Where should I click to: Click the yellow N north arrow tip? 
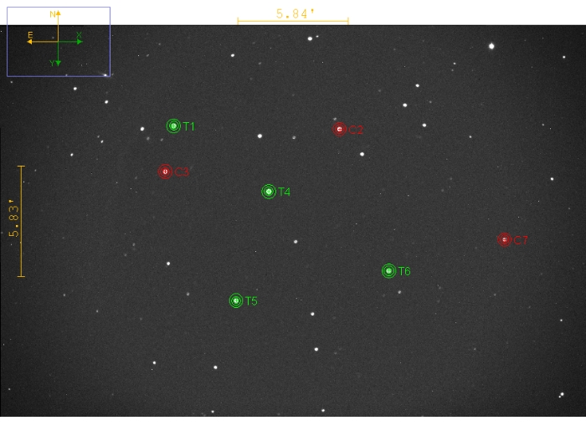point(58,13)
